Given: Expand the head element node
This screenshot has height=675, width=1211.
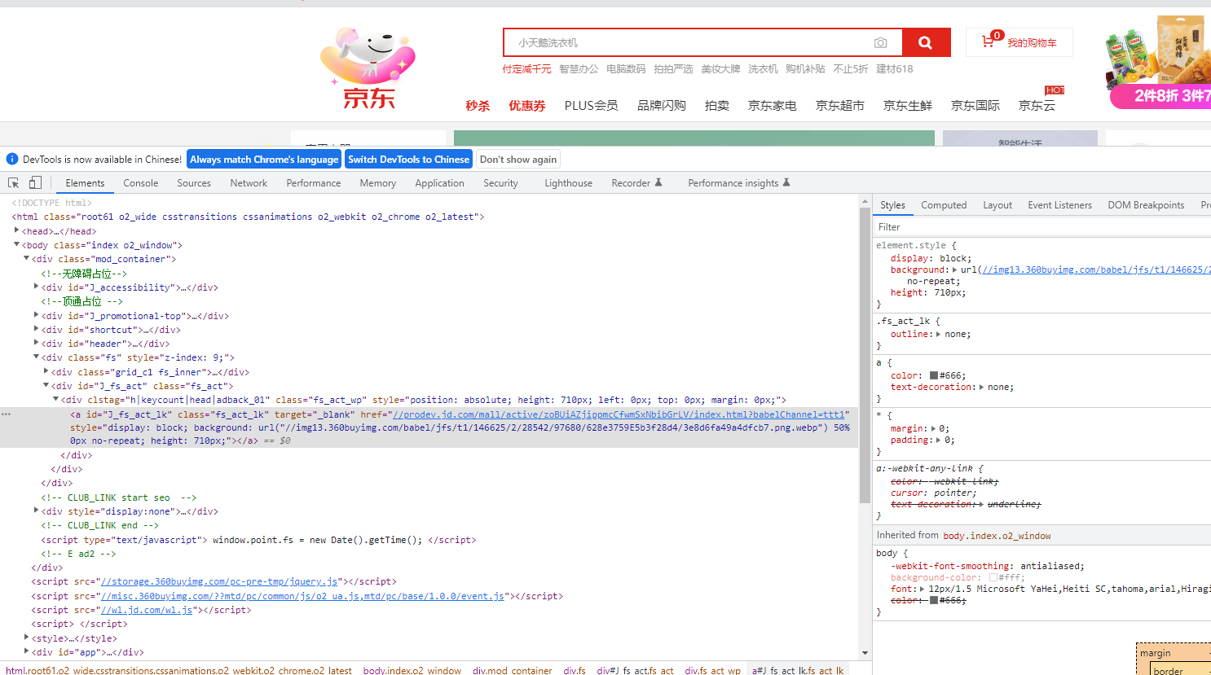Looking at the screenshot, I should (17, 230).
